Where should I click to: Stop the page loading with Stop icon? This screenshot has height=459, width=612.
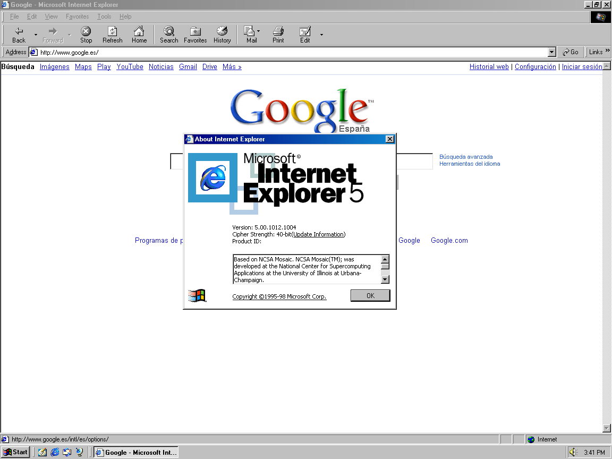86,35
